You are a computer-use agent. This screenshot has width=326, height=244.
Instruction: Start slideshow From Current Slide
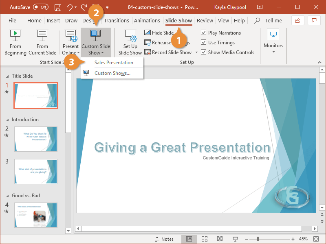pyautogui.click(x=42, y=41)
